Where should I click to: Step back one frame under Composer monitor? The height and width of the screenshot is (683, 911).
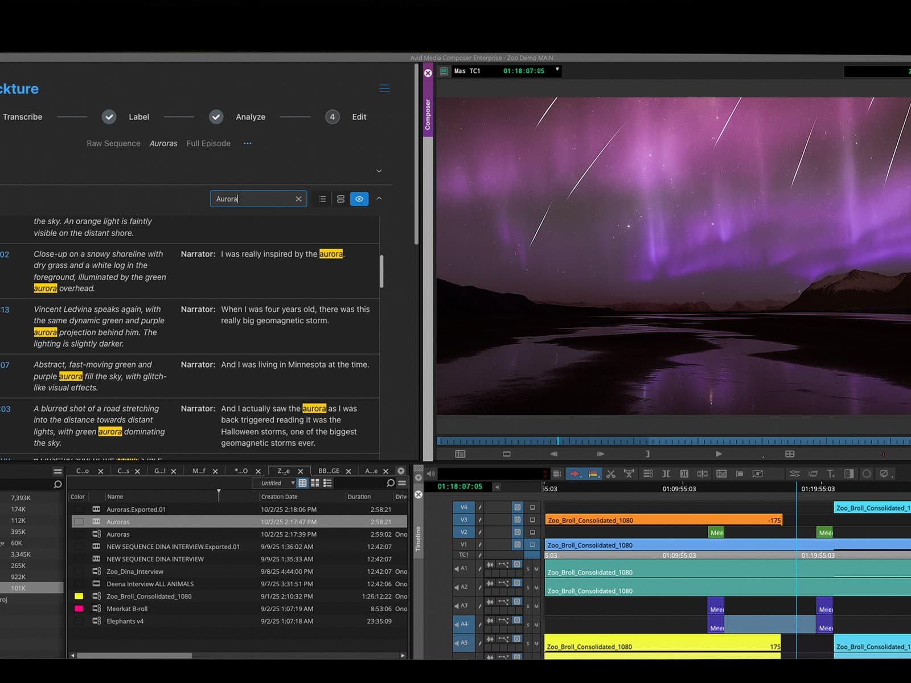[554, 454]
